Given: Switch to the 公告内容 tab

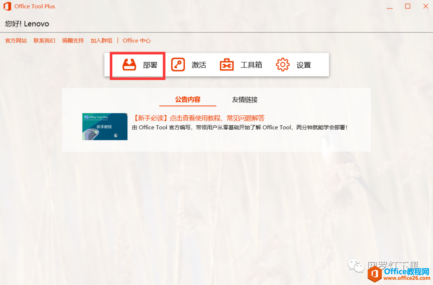Looking at the screenshot, I should pyautogui.click(x=188, y=100).
